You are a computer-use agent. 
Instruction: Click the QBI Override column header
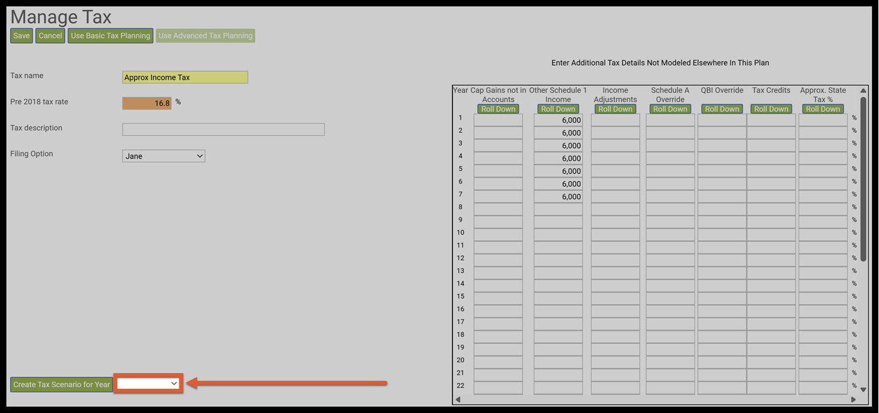coord(722,90)
